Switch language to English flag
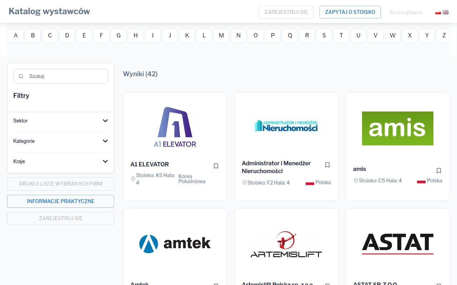The width and height of the screenshot is (457, 285). click(x=446, y=12)
